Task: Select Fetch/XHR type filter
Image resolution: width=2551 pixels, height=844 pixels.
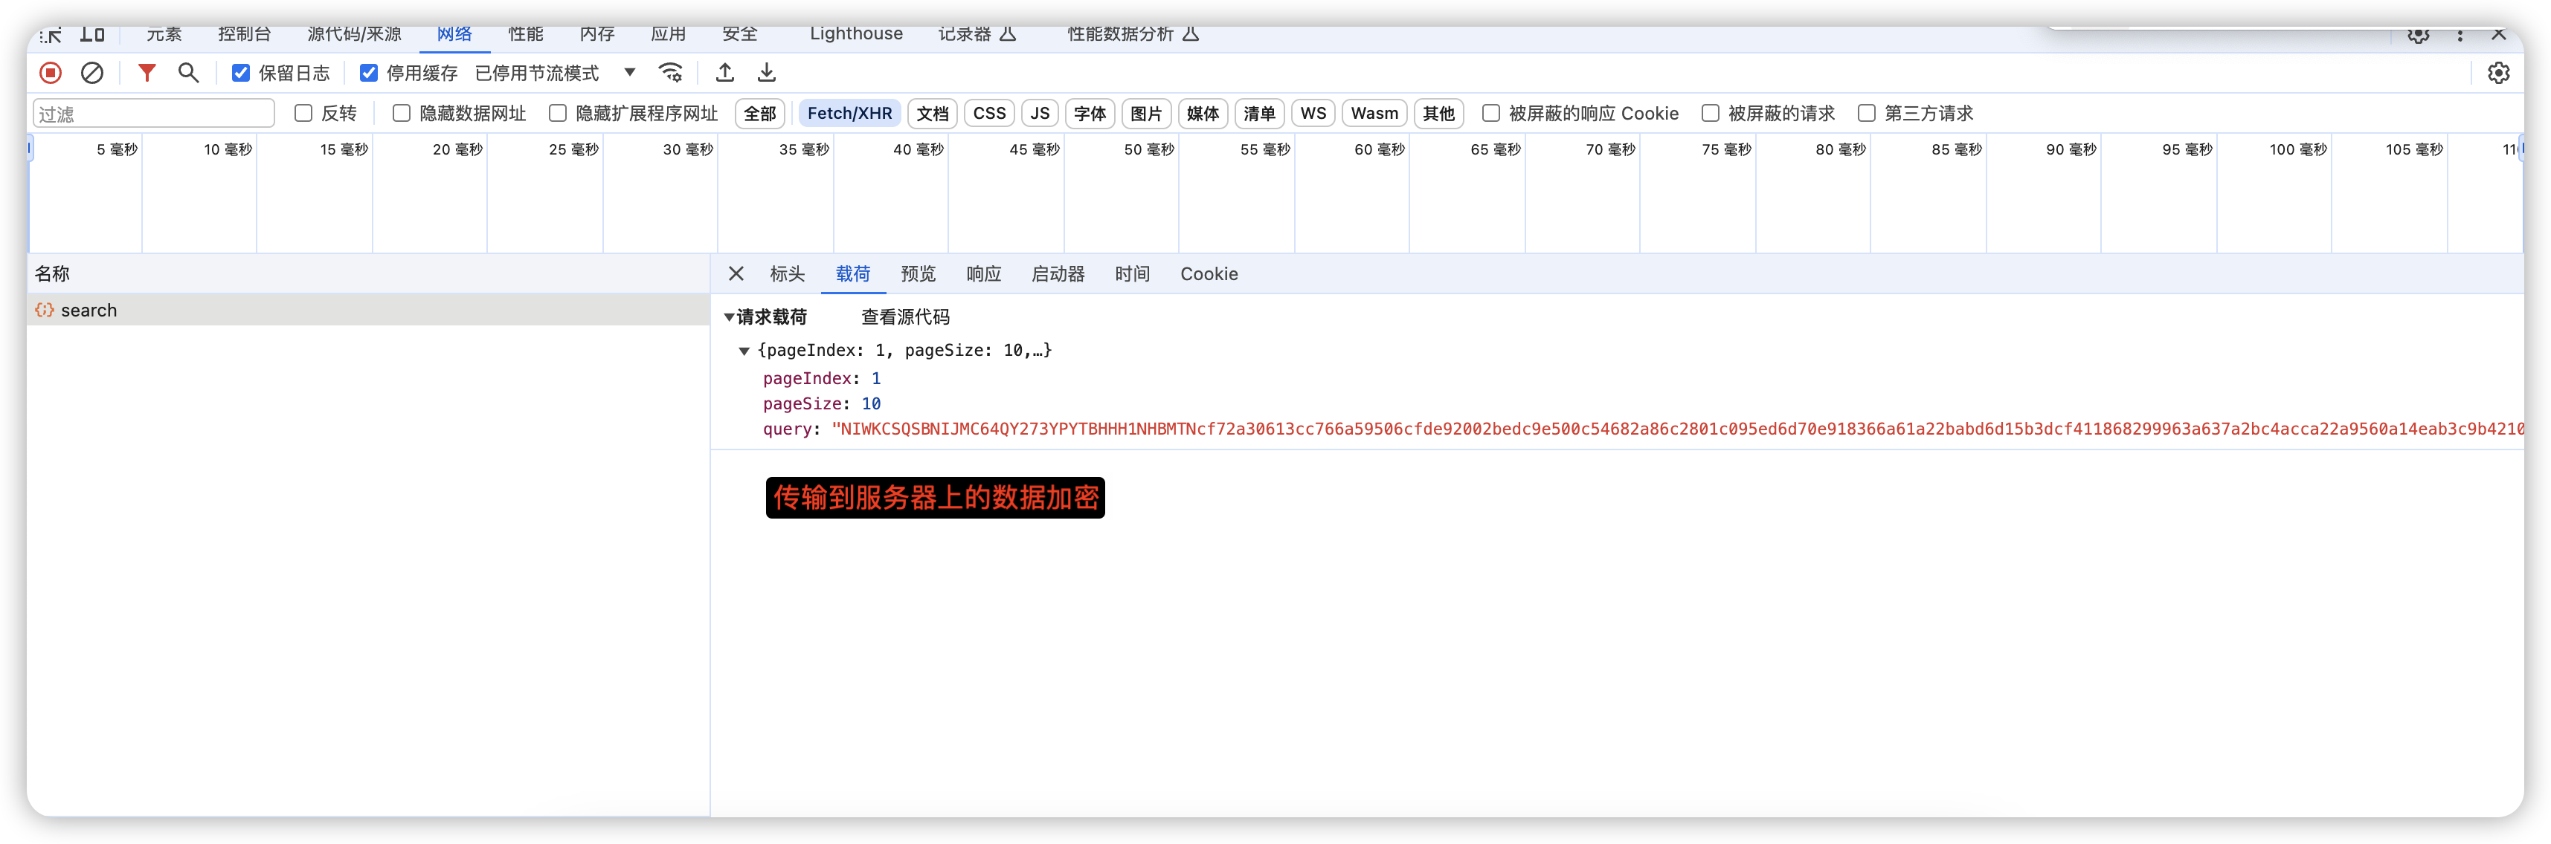Action: pyautogui.click(x=849, y=114)
